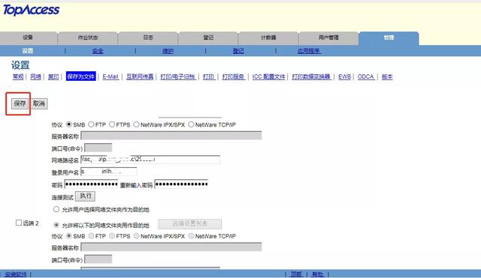Screen dimensions: 481x278
Task: Switch to the 作业状态 tab
Action: [88, 37]
